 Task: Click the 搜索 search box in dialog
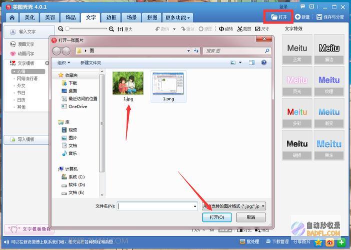tap(237, 51)
